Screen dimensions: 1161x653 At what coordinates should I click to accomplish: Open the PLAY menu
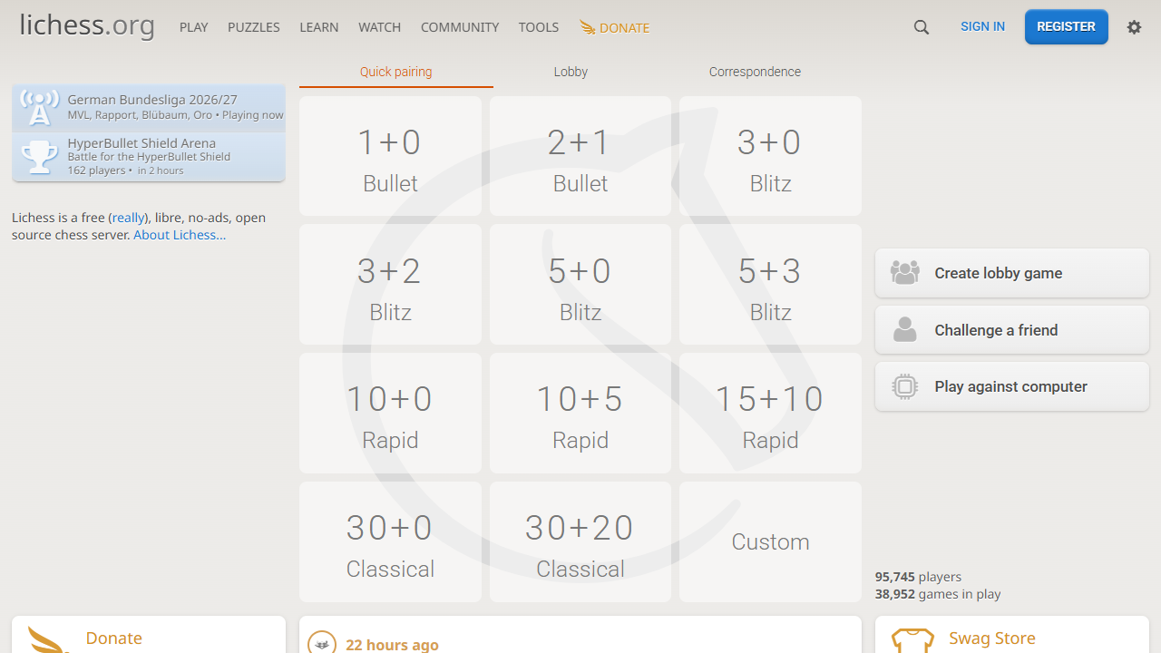click(194, 27)
